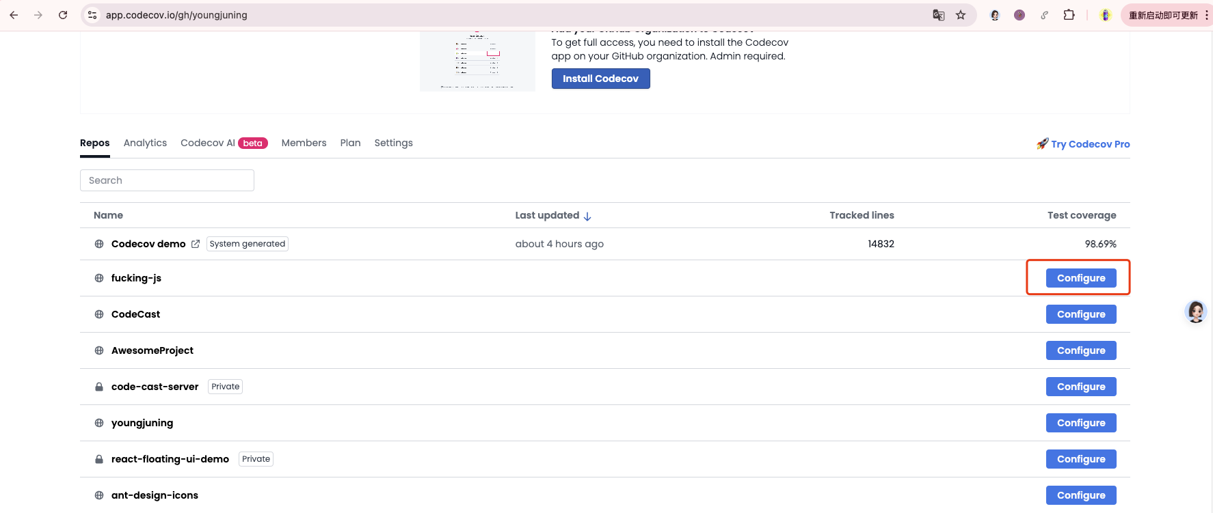Image resolution: width=1213 pixels, height=513 pixels.
Task: Click the rocket icon by Try Codecov Pro
Action: point(1042,143)
